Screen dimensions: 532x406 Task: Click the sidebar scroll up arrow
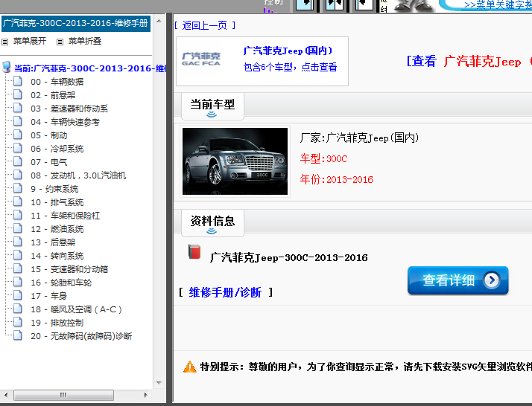click(159, 21)
